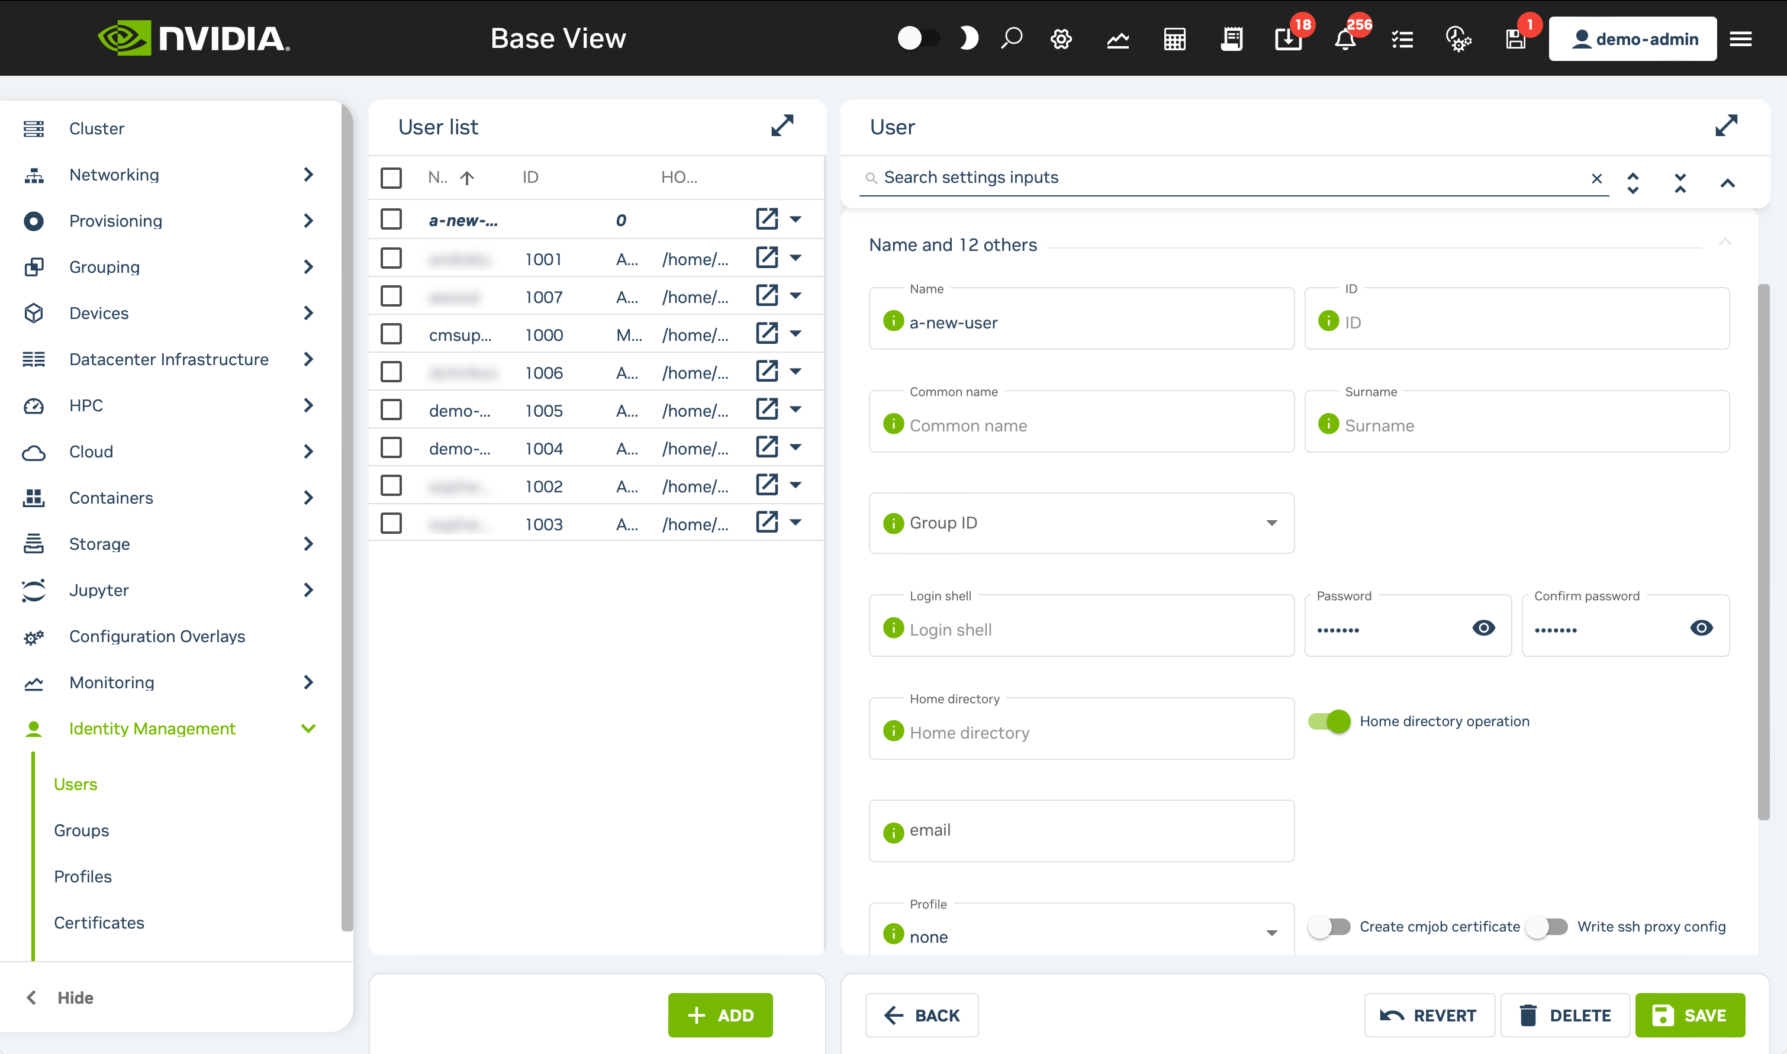Click the Common name input field
Viewport: 1787px width, 1054px height.
(x=1081, y=421)
